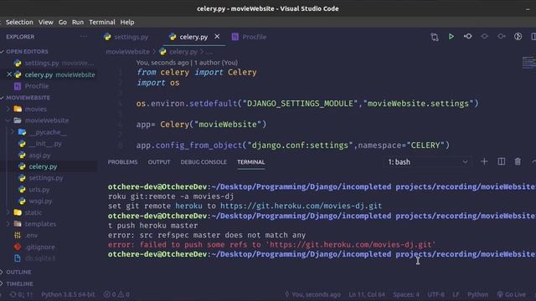Switch to Procfile editor tab

(x=249, y=37)
